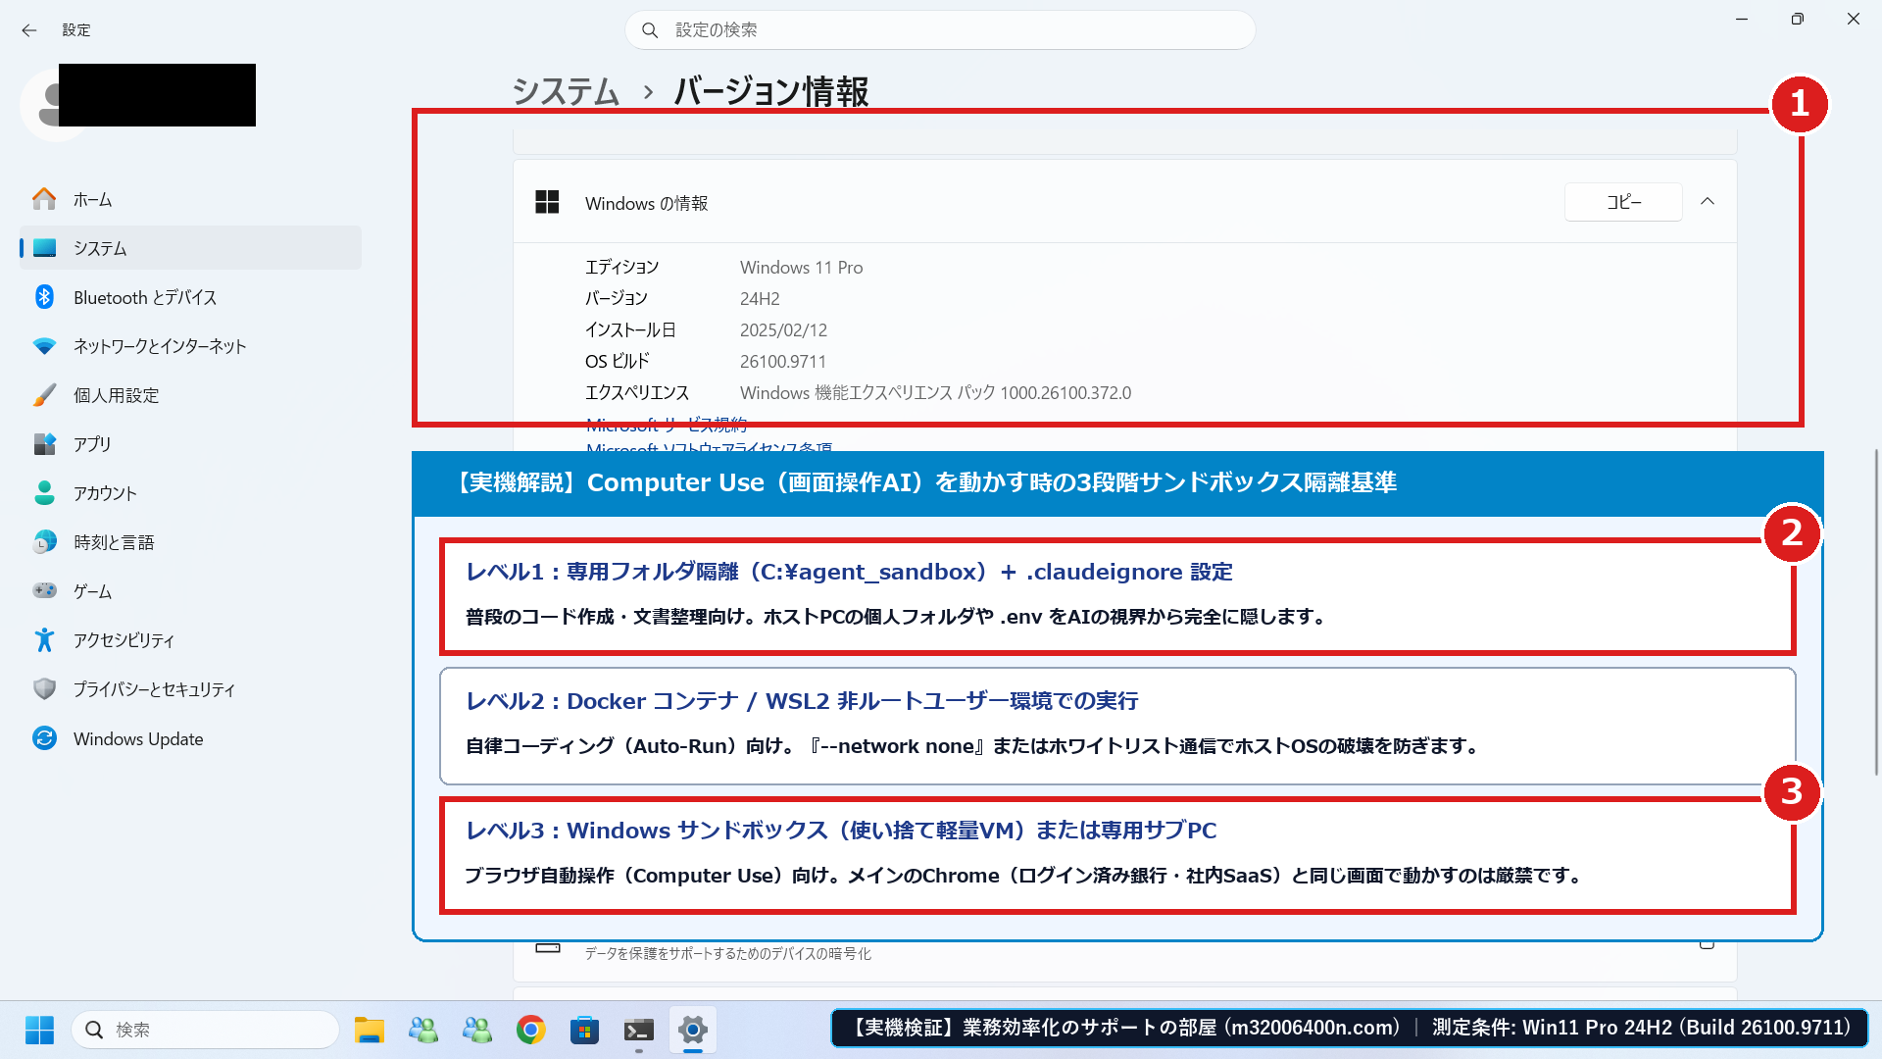
Task: Open Microsoft Store from the taskbar
Action: click(x=585, y=1030)
